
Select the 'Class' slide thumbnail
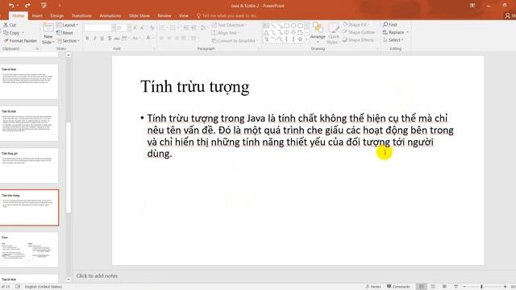point(30,250)
